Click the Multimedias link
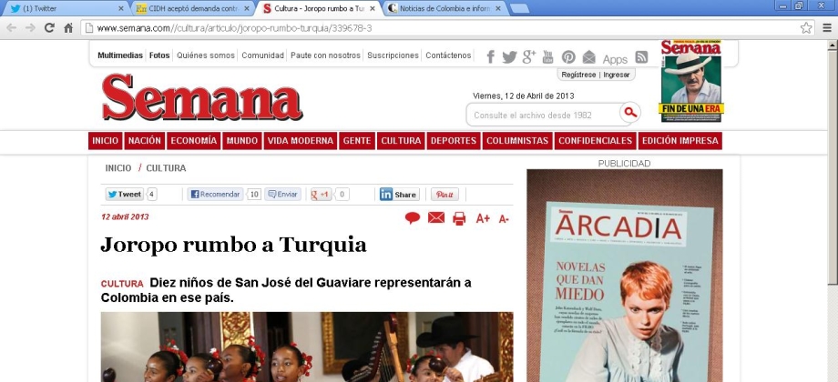Image resolution: width=838 pixels, height=382 pixels. (x=120, y=55)
